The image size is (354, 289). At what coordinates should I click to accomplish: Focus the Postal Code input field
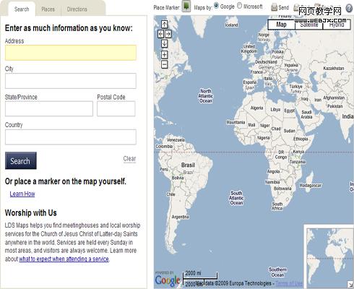coord(116,108)
